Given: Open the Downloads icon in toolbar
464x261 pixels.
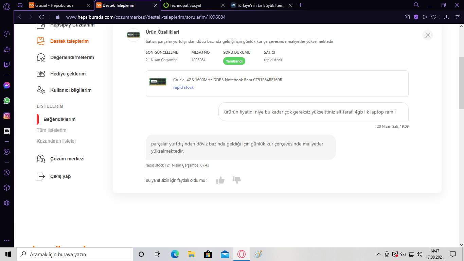Looking at the screenshot, I should click(447, 17).
